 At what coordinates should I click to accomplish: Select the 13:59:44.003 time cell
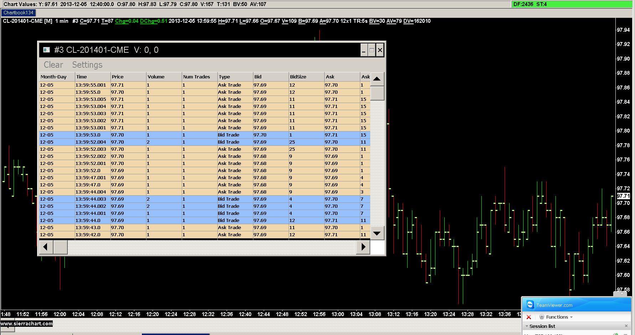[93, 199]
